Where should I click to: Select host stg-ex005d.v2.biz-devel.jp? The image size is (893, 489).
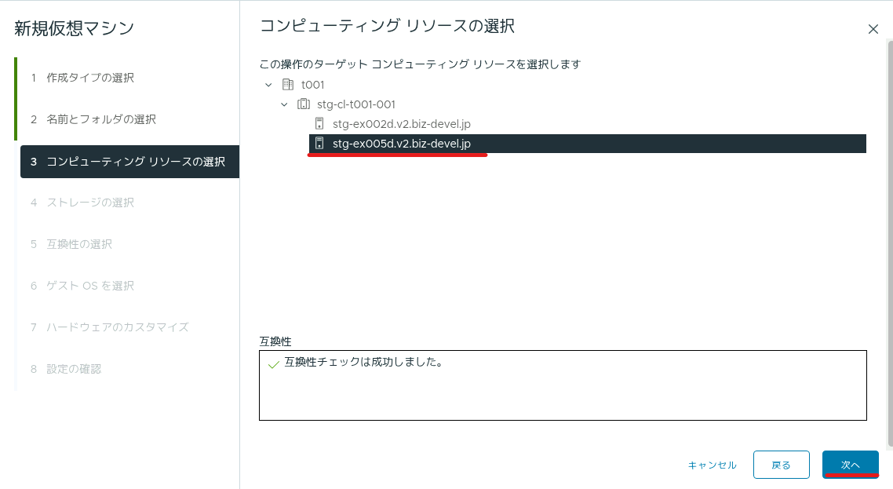click(x=588, y=144)
